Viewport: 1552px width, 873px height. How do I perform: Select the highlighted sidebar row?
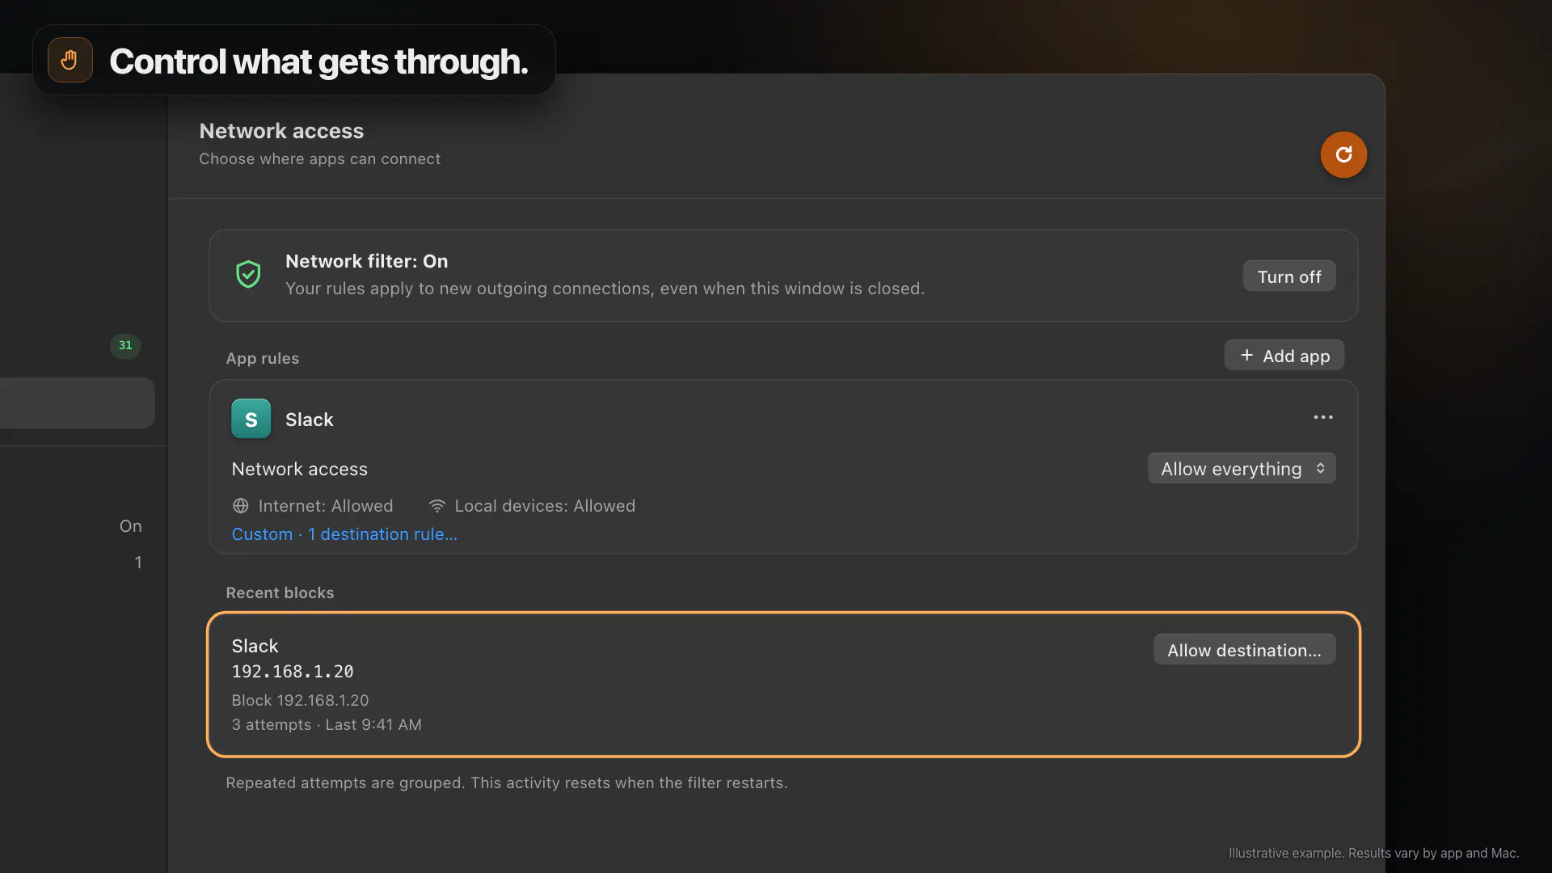click(78, 403)
